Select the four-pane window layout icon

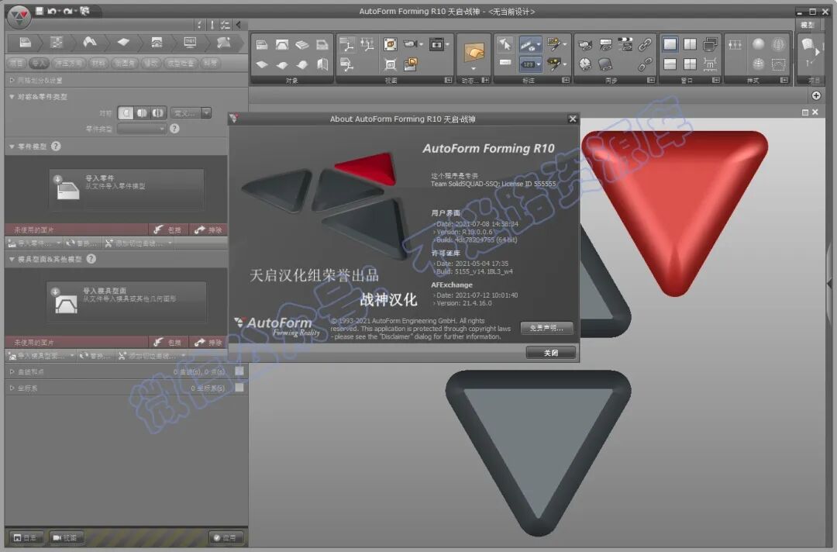click(x=690, y=64)
